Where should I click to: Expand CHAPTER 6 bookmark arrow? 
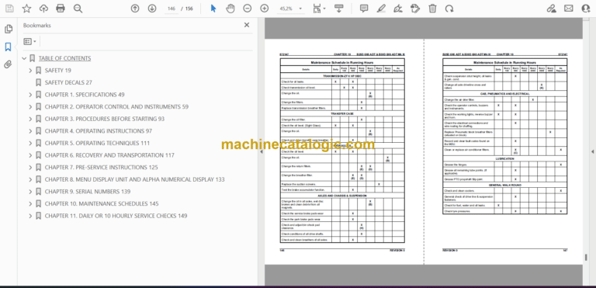point(30,155)
